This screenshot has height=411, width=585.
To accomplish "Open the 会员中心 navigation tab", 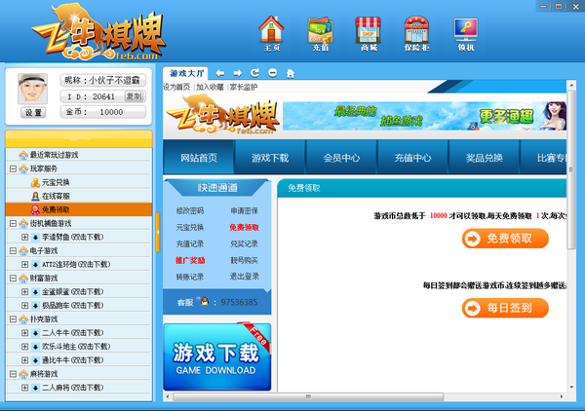I will (341, 158).
